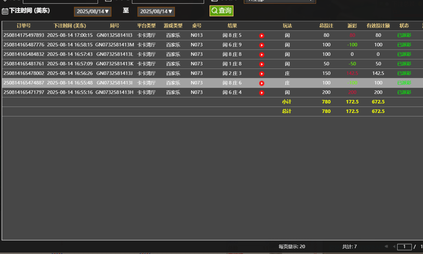Sort by 订单号 column header
Image resolution: width=423 pixels, height=254 pixels.
click(24, 26)
